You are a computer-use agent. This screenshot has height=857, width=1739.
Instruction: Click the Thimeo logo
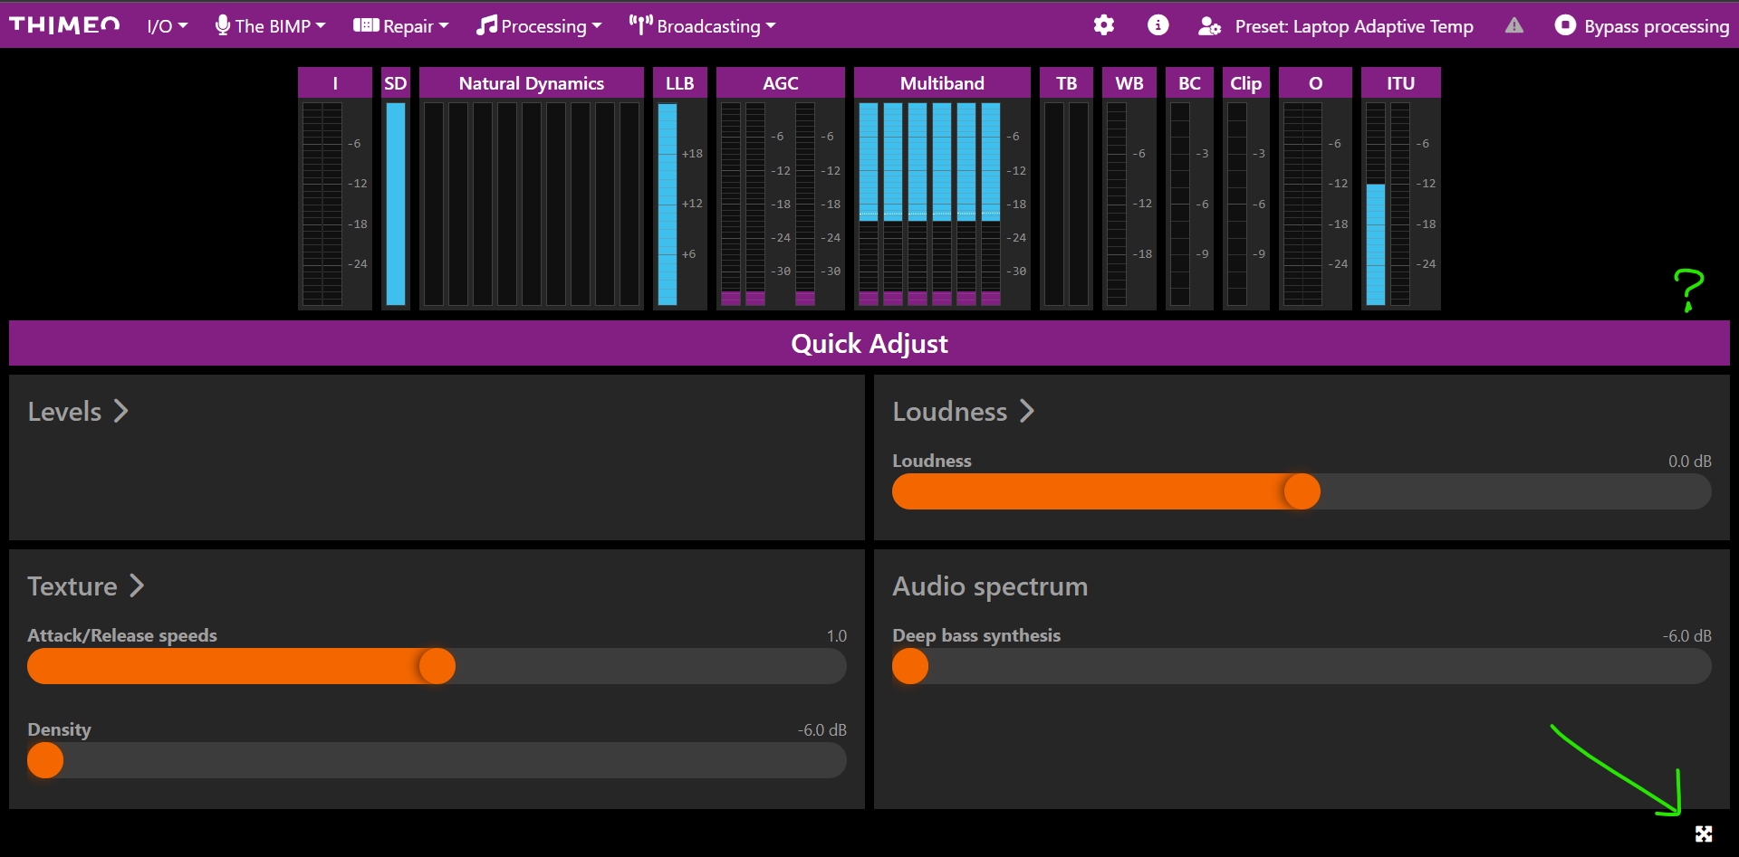pyautogui.click(x=64, y=25)
